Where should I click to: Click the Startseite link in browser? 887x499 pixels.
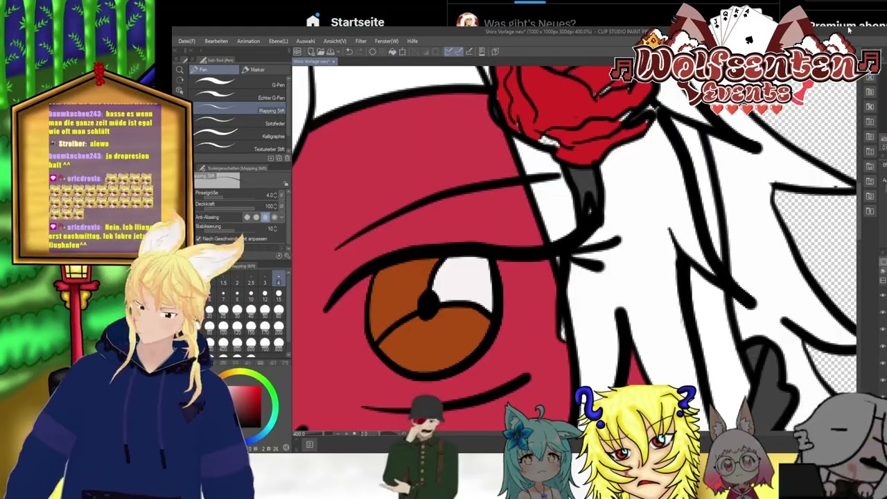358,22
